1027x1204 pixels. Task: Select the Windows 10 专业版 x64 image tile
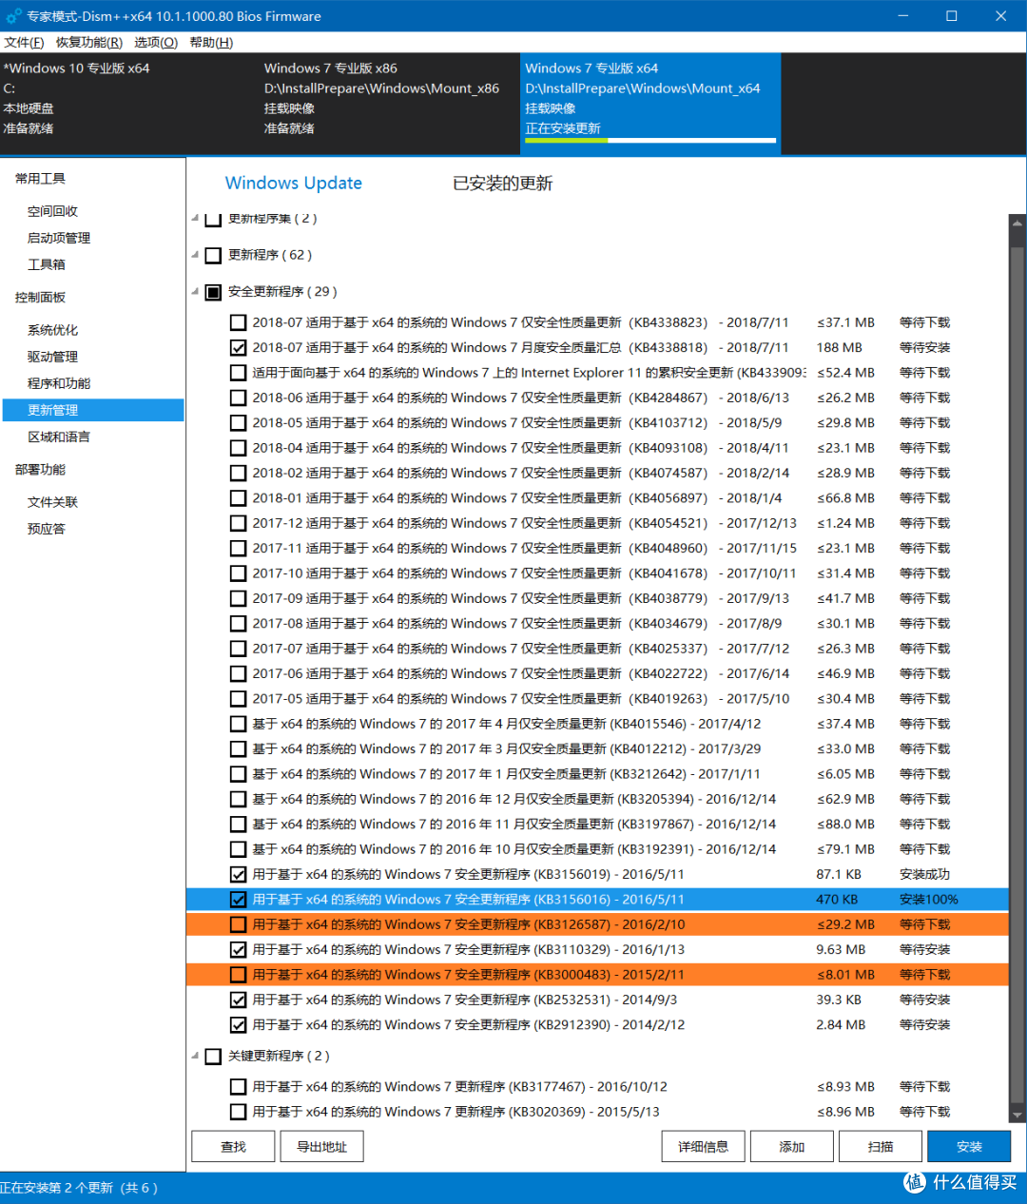click(x=129, y=104)
